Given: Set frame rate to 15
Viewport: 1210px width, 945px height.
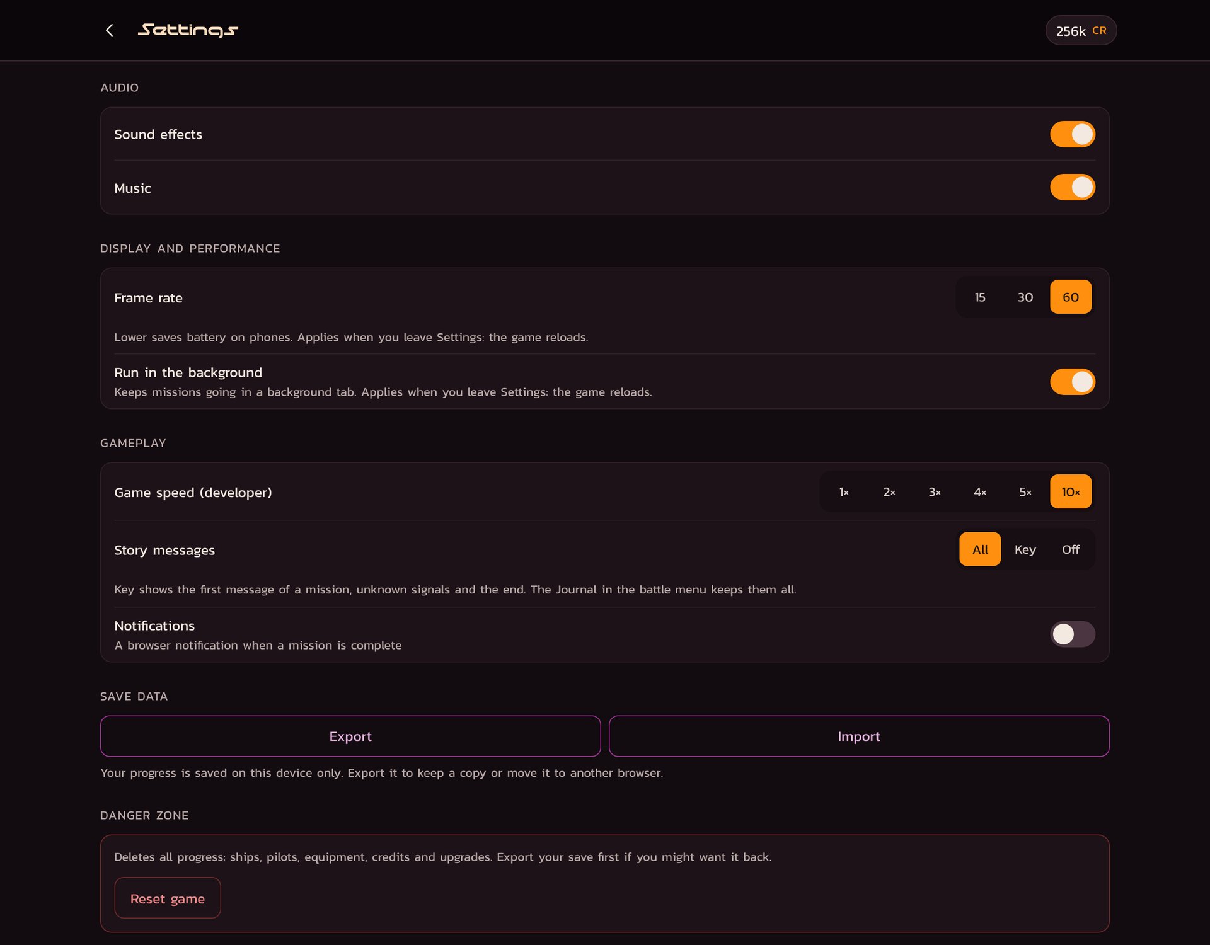Looking at the screenshot, I should pyautogui.click(x=980, y=297).
